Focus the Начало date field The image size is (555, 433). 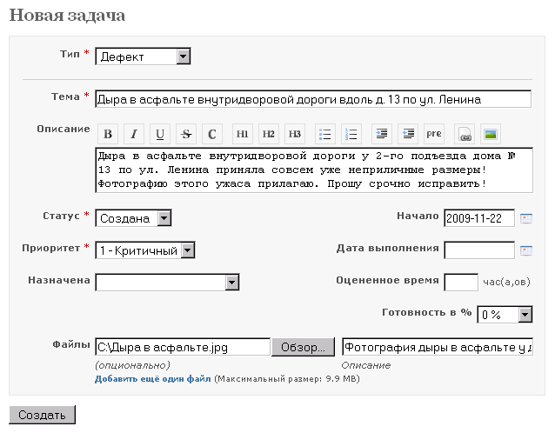tap(479, 218)
